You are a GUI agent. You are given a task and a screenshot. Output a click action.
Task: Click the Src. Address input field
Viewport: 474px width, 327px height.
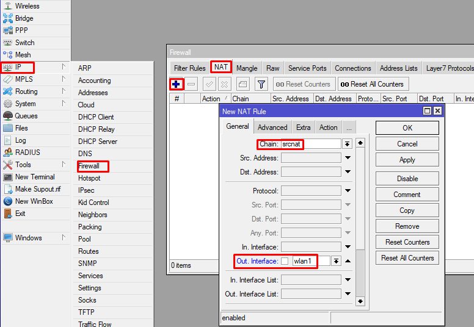pos(311,158)
